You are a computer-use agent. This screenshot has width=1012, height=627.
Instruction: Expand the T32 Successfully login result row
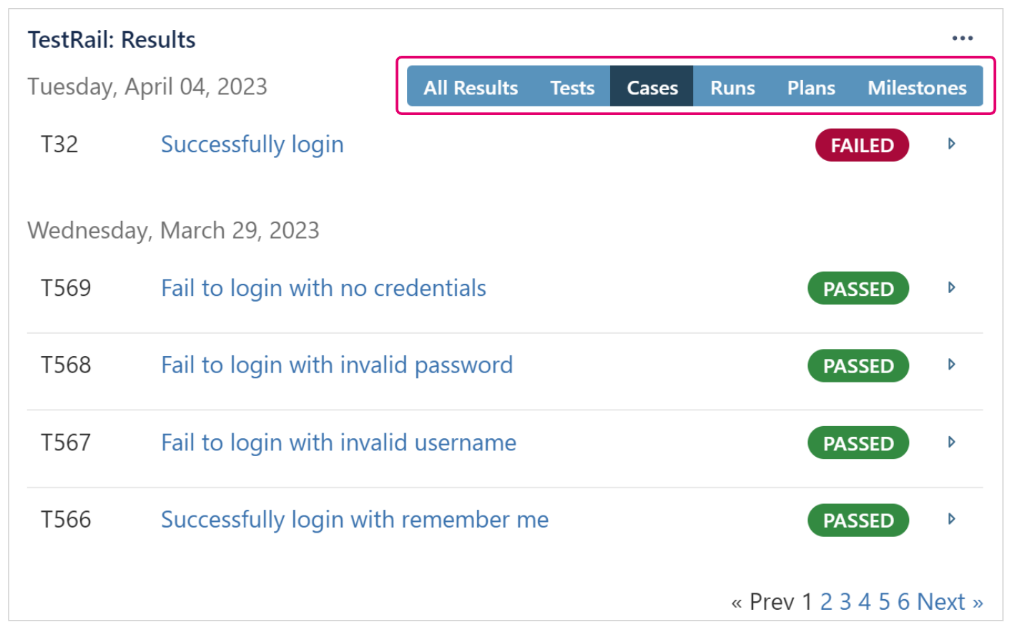click(951, 144)
